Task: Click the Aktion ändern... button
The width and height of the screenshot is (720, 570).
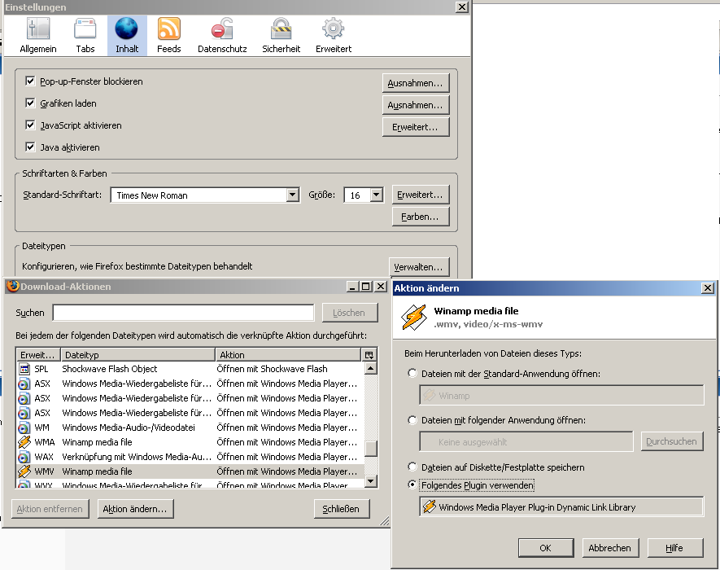Action: [136, 509]
